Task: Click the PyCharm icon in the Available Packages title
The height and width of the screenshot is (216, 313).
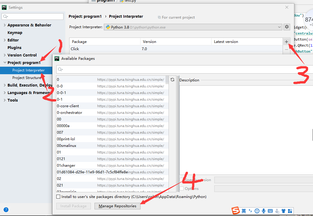Action: [x=57, y=58]
